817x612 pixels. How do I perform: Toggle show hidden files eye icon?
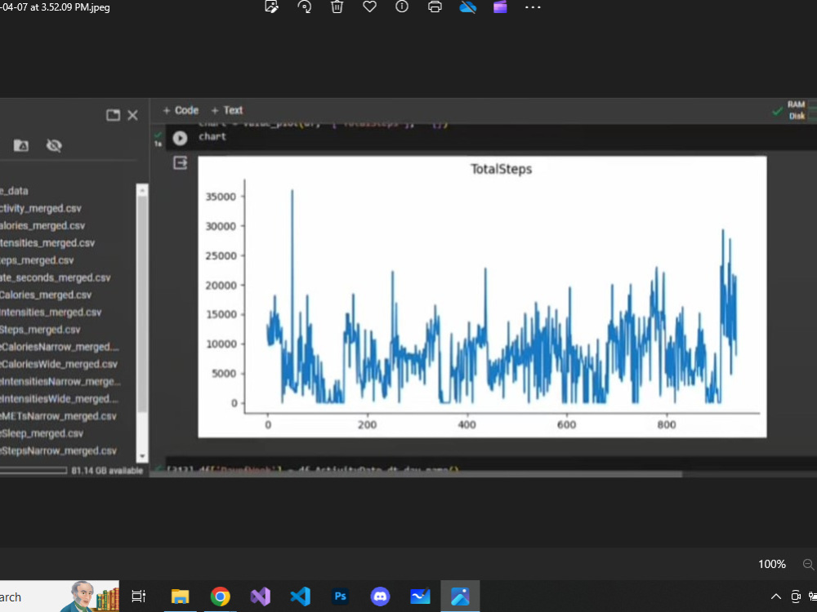(54, 146)
